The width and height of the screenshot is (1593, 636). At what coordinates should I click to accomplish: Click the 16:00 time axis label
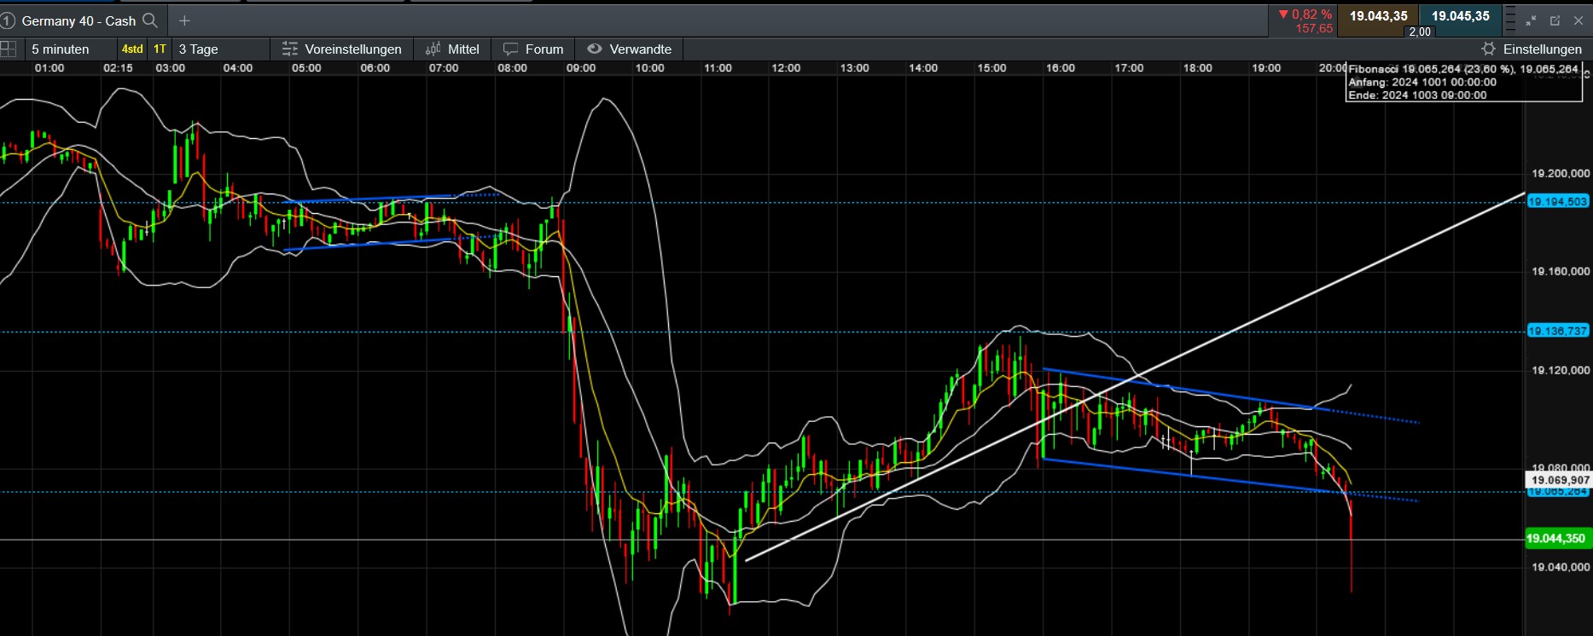tap(1061, 68)
